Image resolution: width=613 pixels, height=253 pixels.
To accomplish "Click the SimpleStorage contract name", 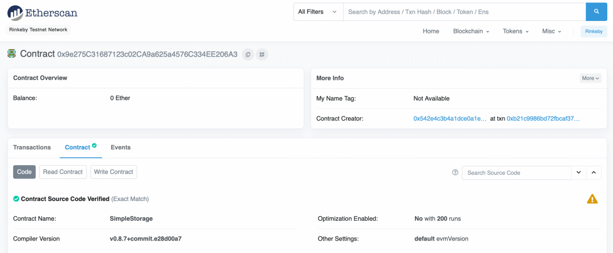I will click(x=131, y=218).
